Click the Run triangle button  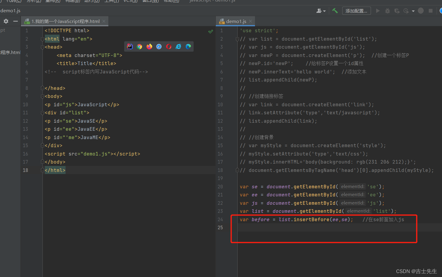(378, 11)
